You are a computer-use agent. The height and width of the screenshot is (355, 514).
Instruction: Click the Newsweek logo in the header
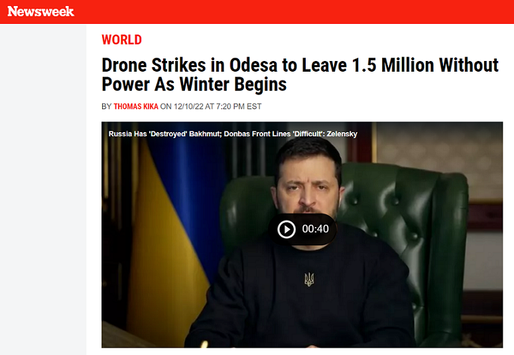[40, 11]
